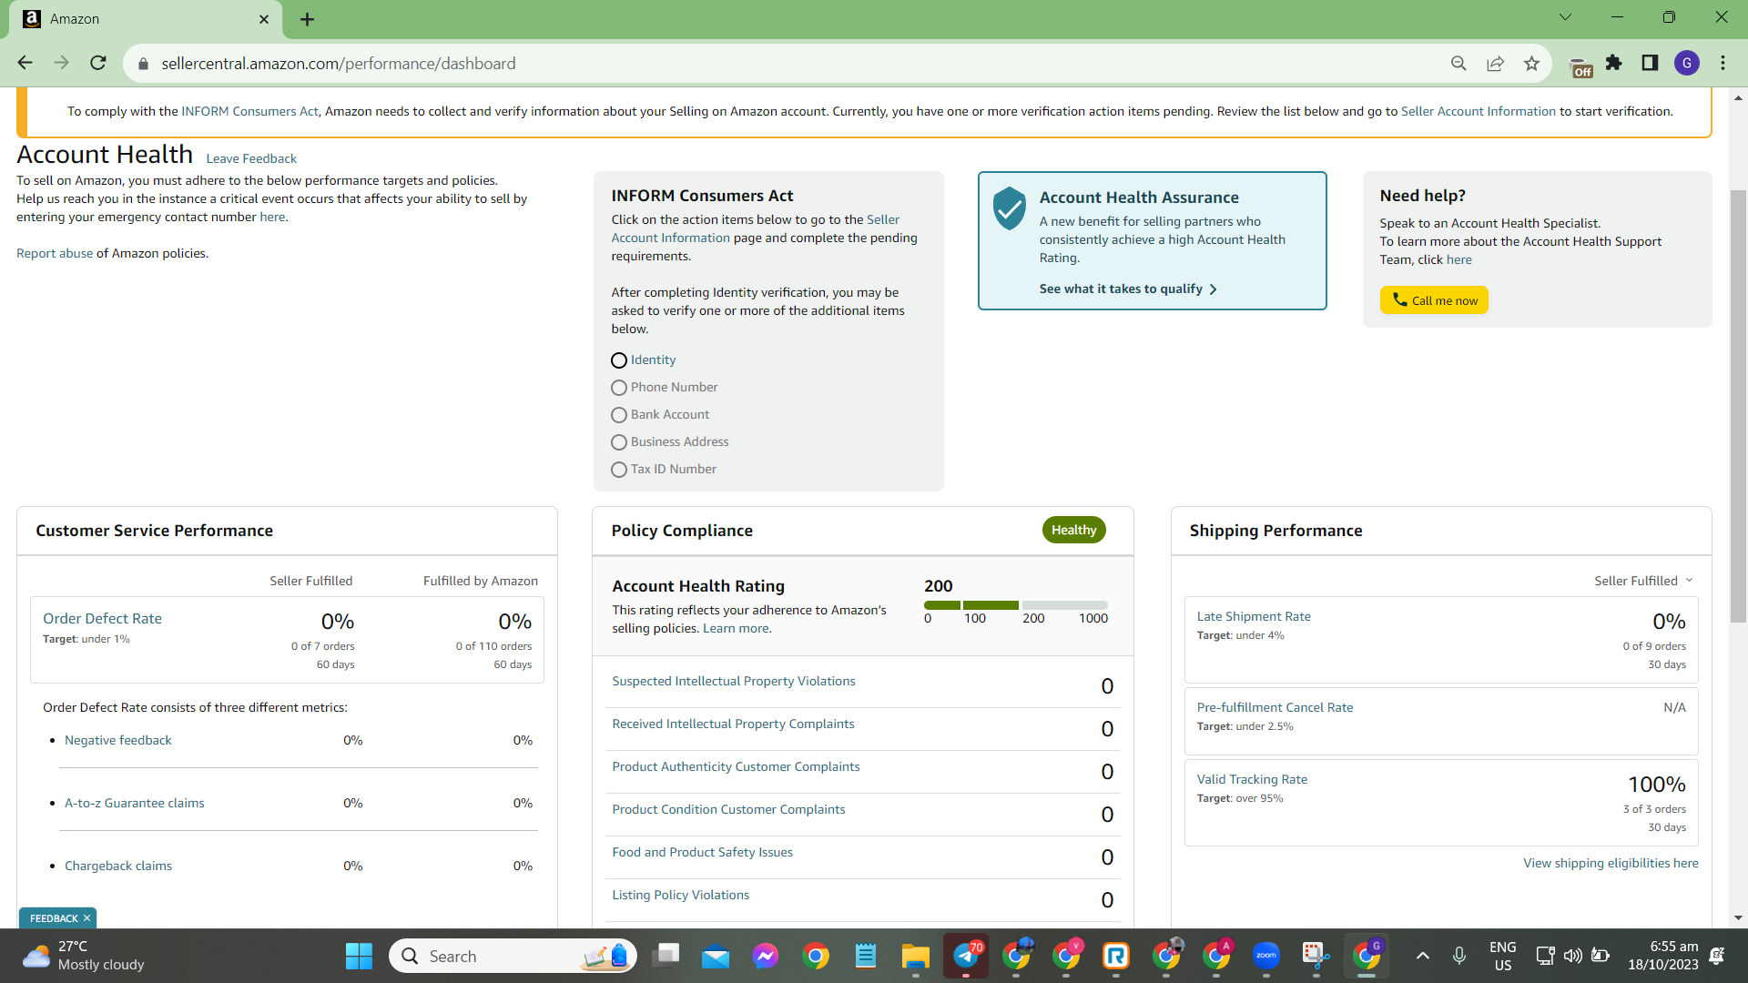Select the Business Address verification item
Screen dimensions: 1748x983
coord(670,442)
